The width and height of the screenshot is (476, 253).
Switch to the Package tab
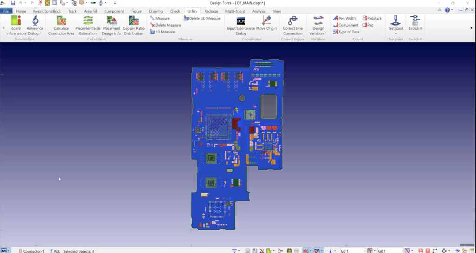pos(212,11)
